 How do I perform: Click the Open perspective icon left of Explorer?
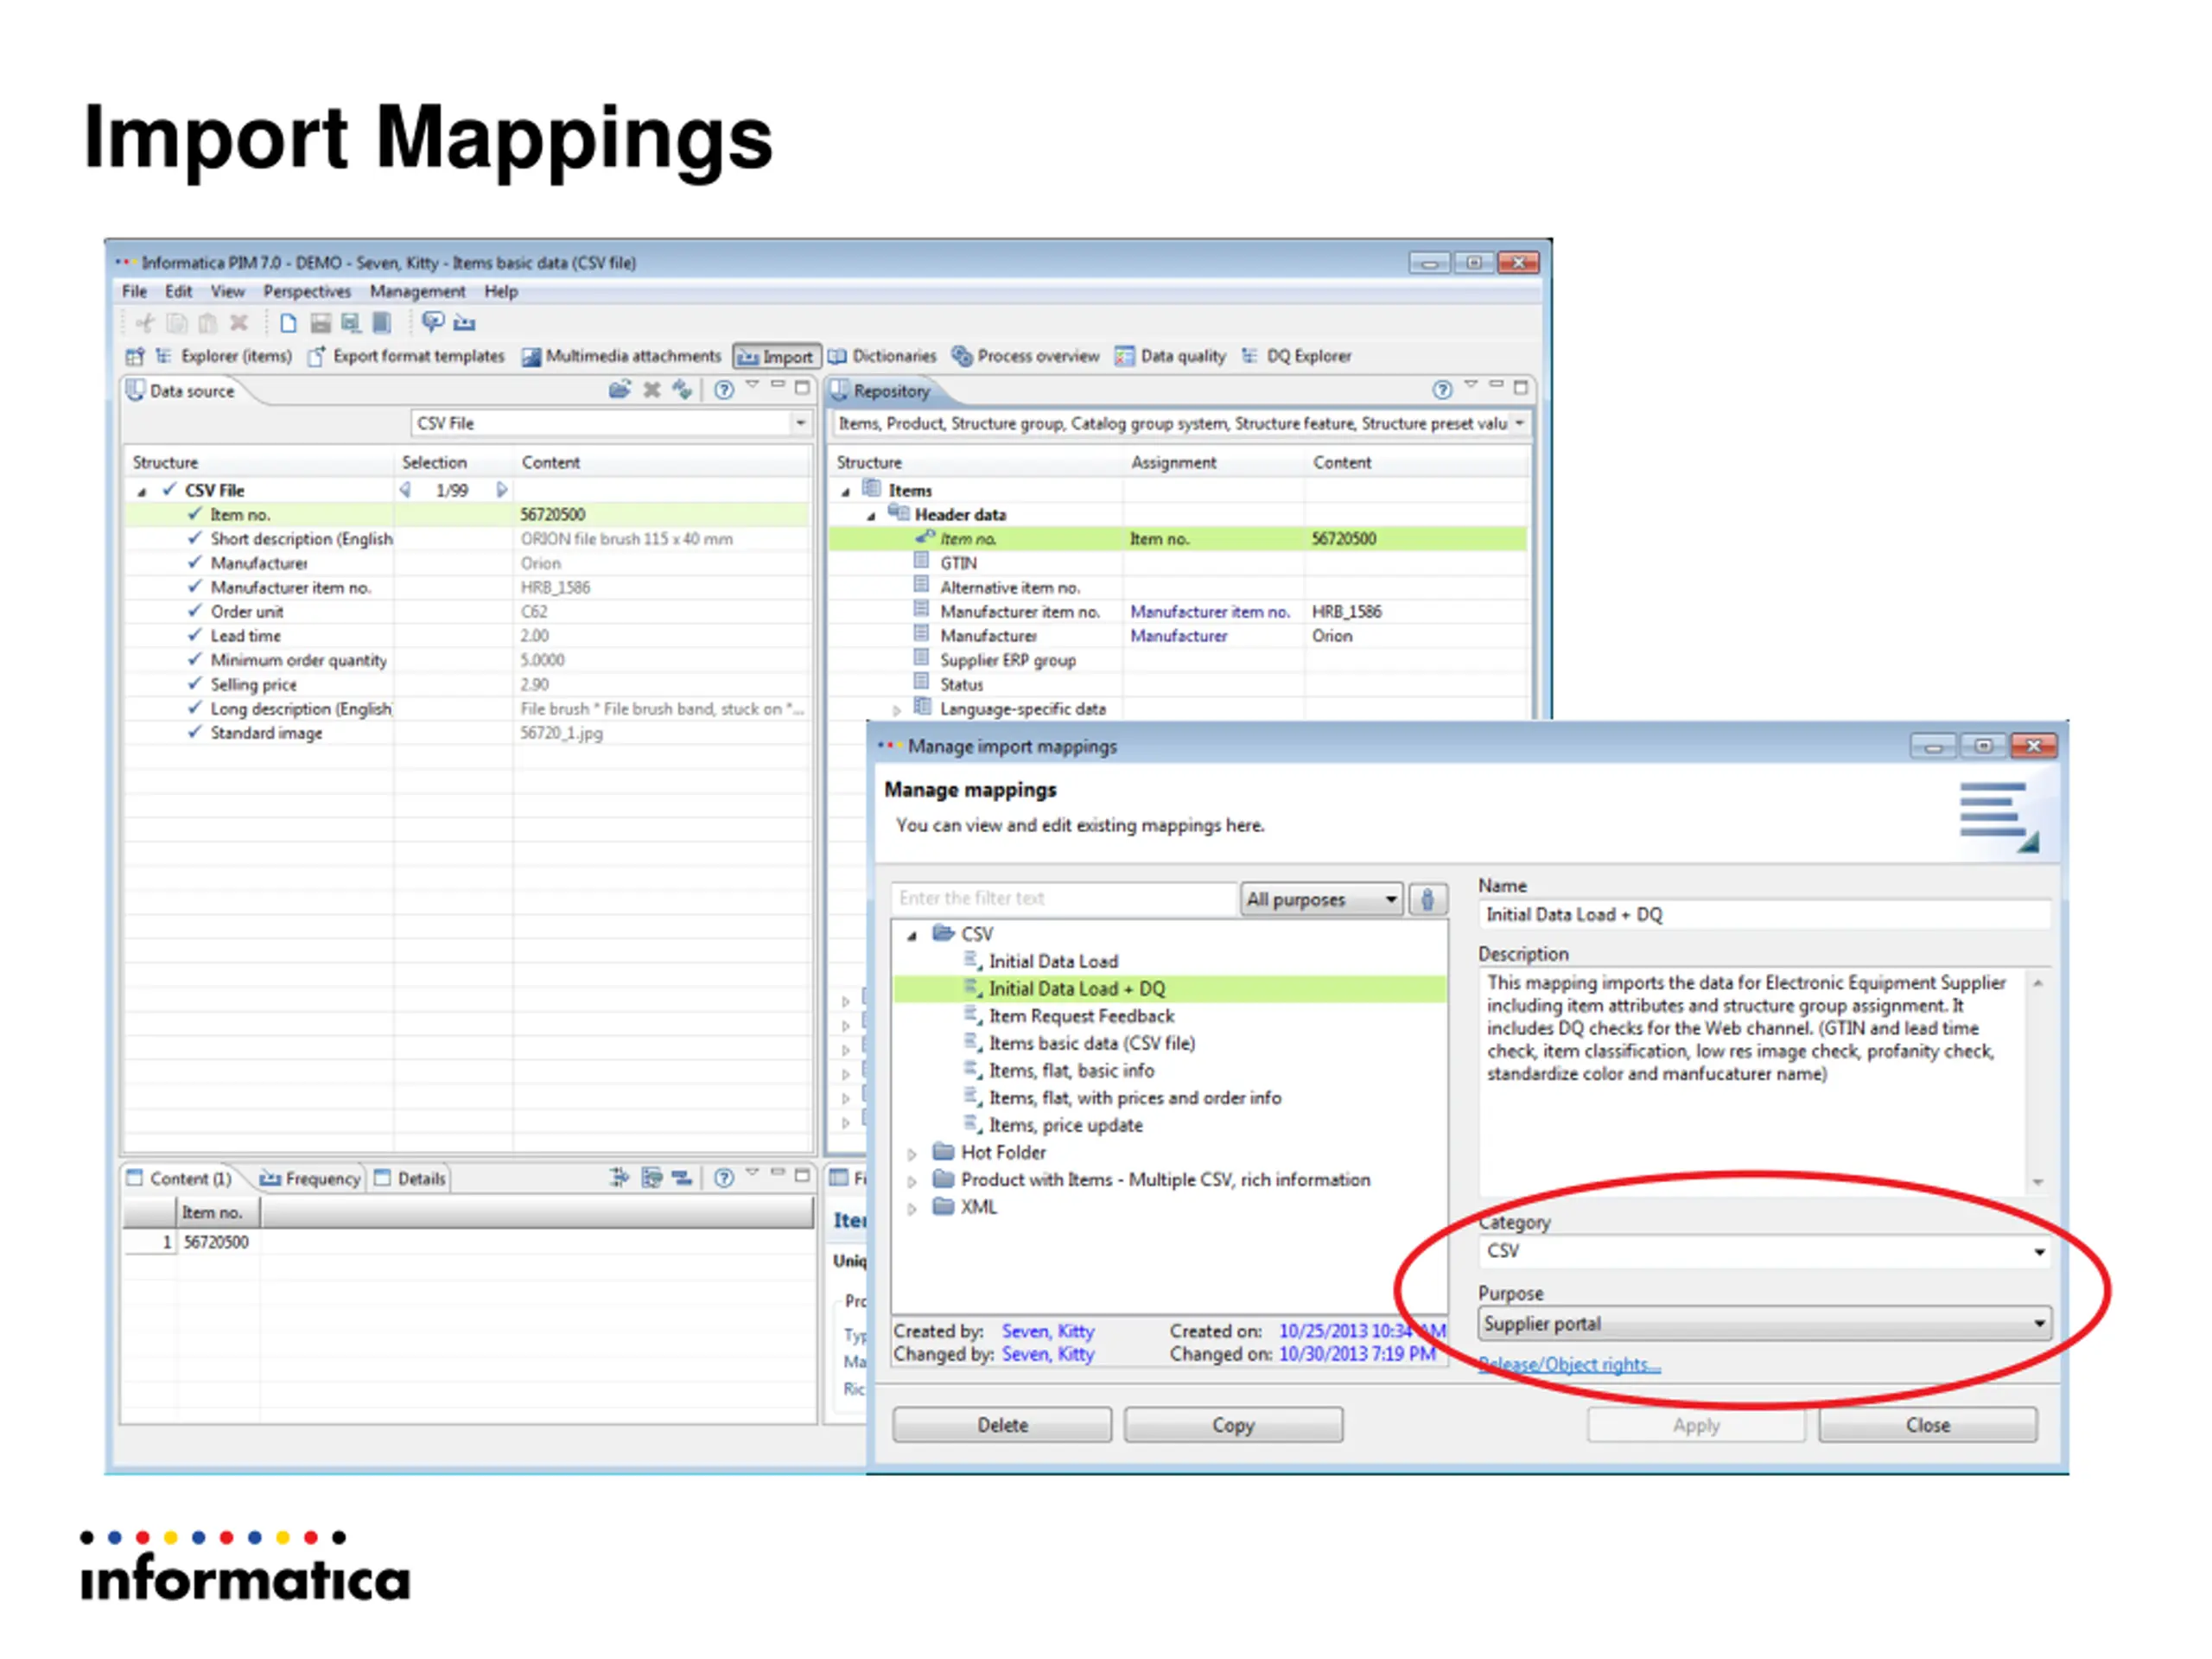pyautogui.click(x=135, y=356)
